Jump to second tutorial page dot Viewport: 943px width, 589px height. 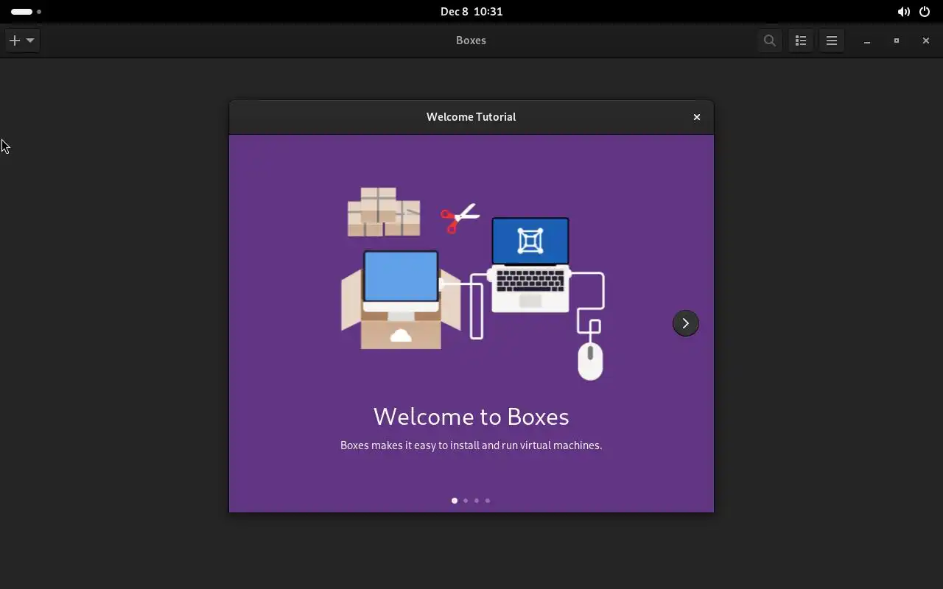click(x=466, y=501)
